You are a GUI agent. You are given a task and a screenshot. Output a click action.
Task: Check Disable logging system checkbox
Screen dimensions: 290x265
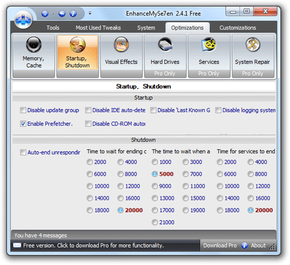pyautogui.click(x=218, y=111)
